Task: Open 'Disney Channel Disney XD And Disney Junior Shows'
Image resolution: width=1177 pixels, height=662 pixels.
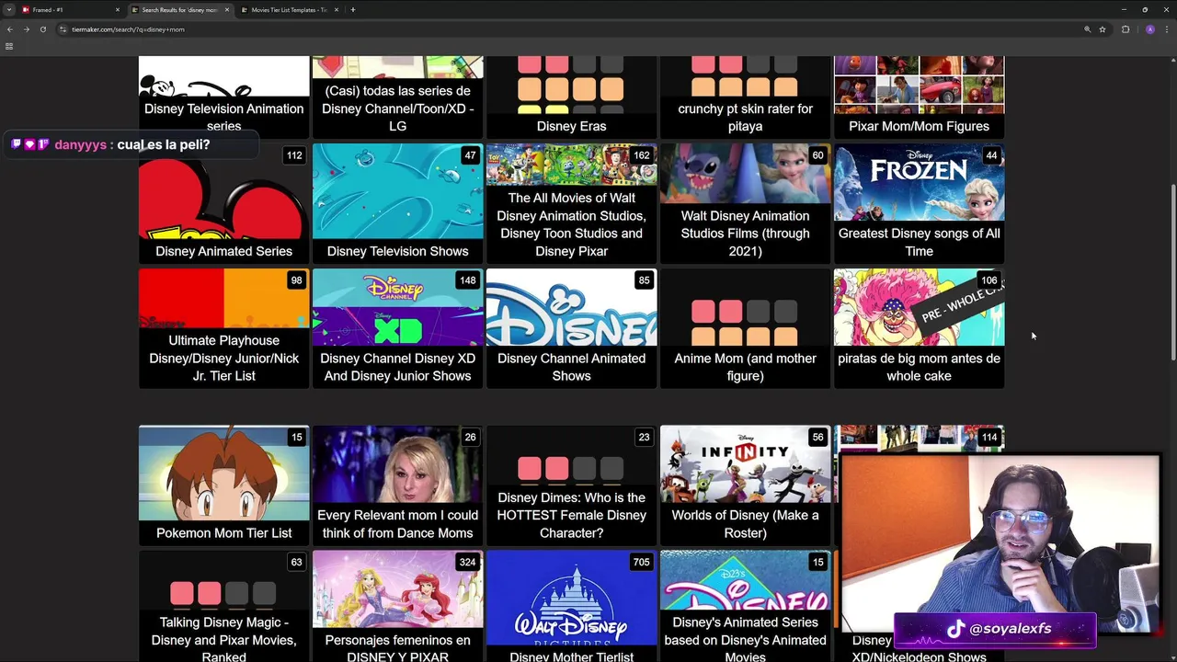Action: (397, 328)
